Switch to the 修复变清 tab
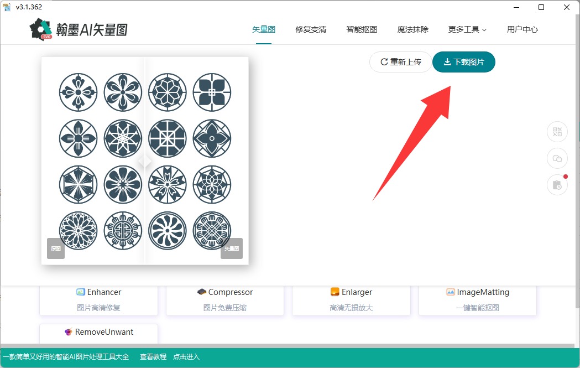 [x=311, y=29]
